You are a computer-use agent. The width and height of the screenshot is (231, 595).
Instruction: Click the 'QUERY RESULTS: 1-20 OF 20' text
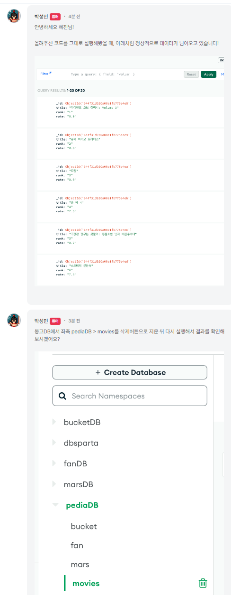click(x=61, y=90)
